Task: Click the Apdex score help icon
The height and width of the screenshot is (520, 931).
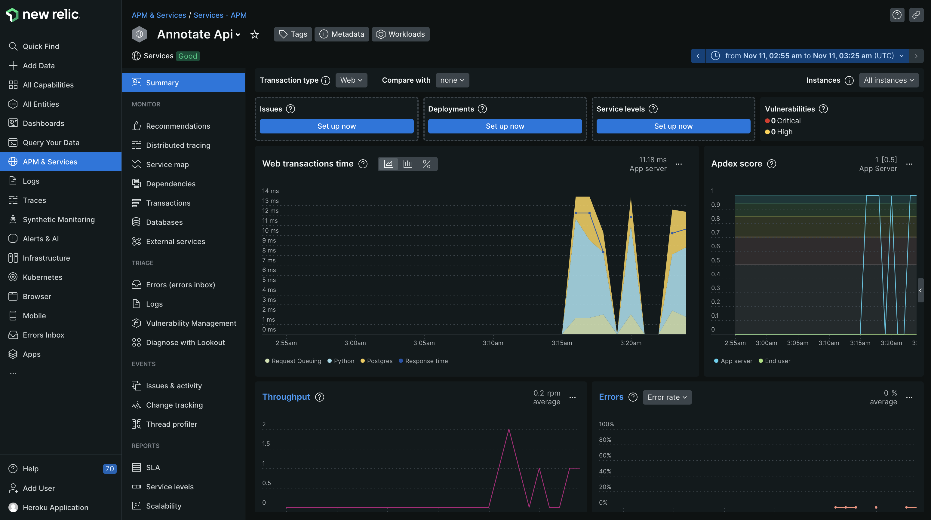Action: [x=772, y=164]
